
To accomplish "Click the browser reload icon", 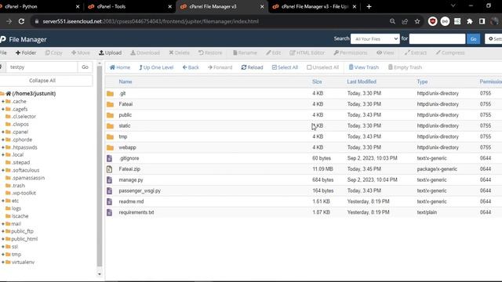I will (21, 21).
